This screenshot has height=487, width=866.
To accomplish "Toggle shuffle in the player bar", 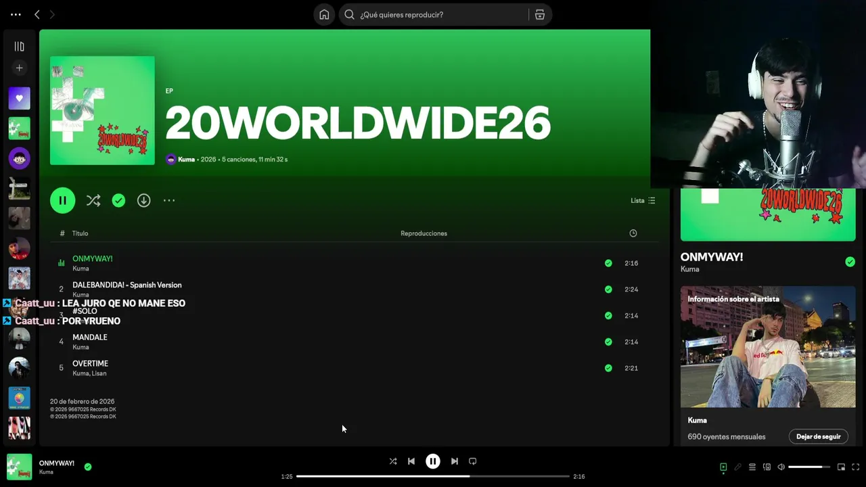I will 393,461.
